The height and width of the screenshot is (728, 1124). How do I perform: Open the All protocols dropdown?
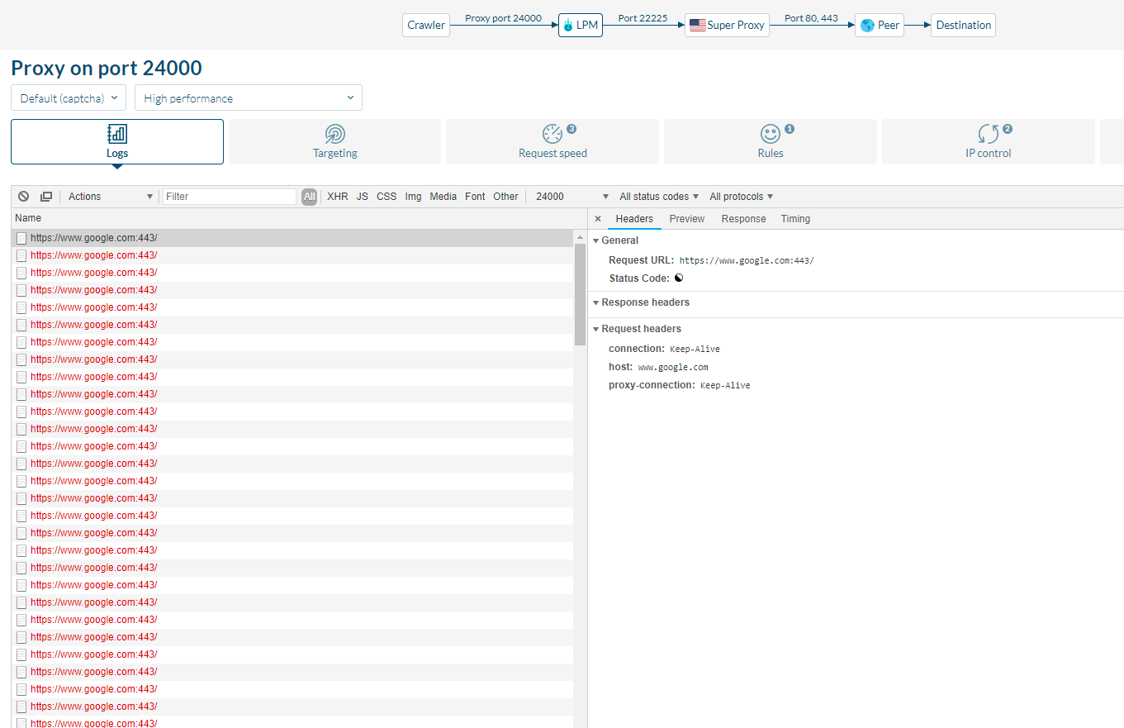click(x=742, y=197)
